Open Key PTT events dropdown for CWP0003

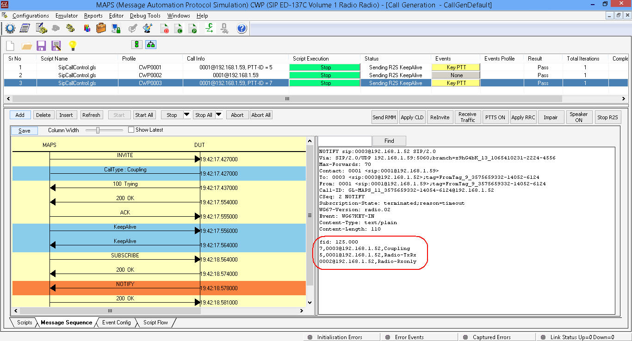tap(456, 83)
